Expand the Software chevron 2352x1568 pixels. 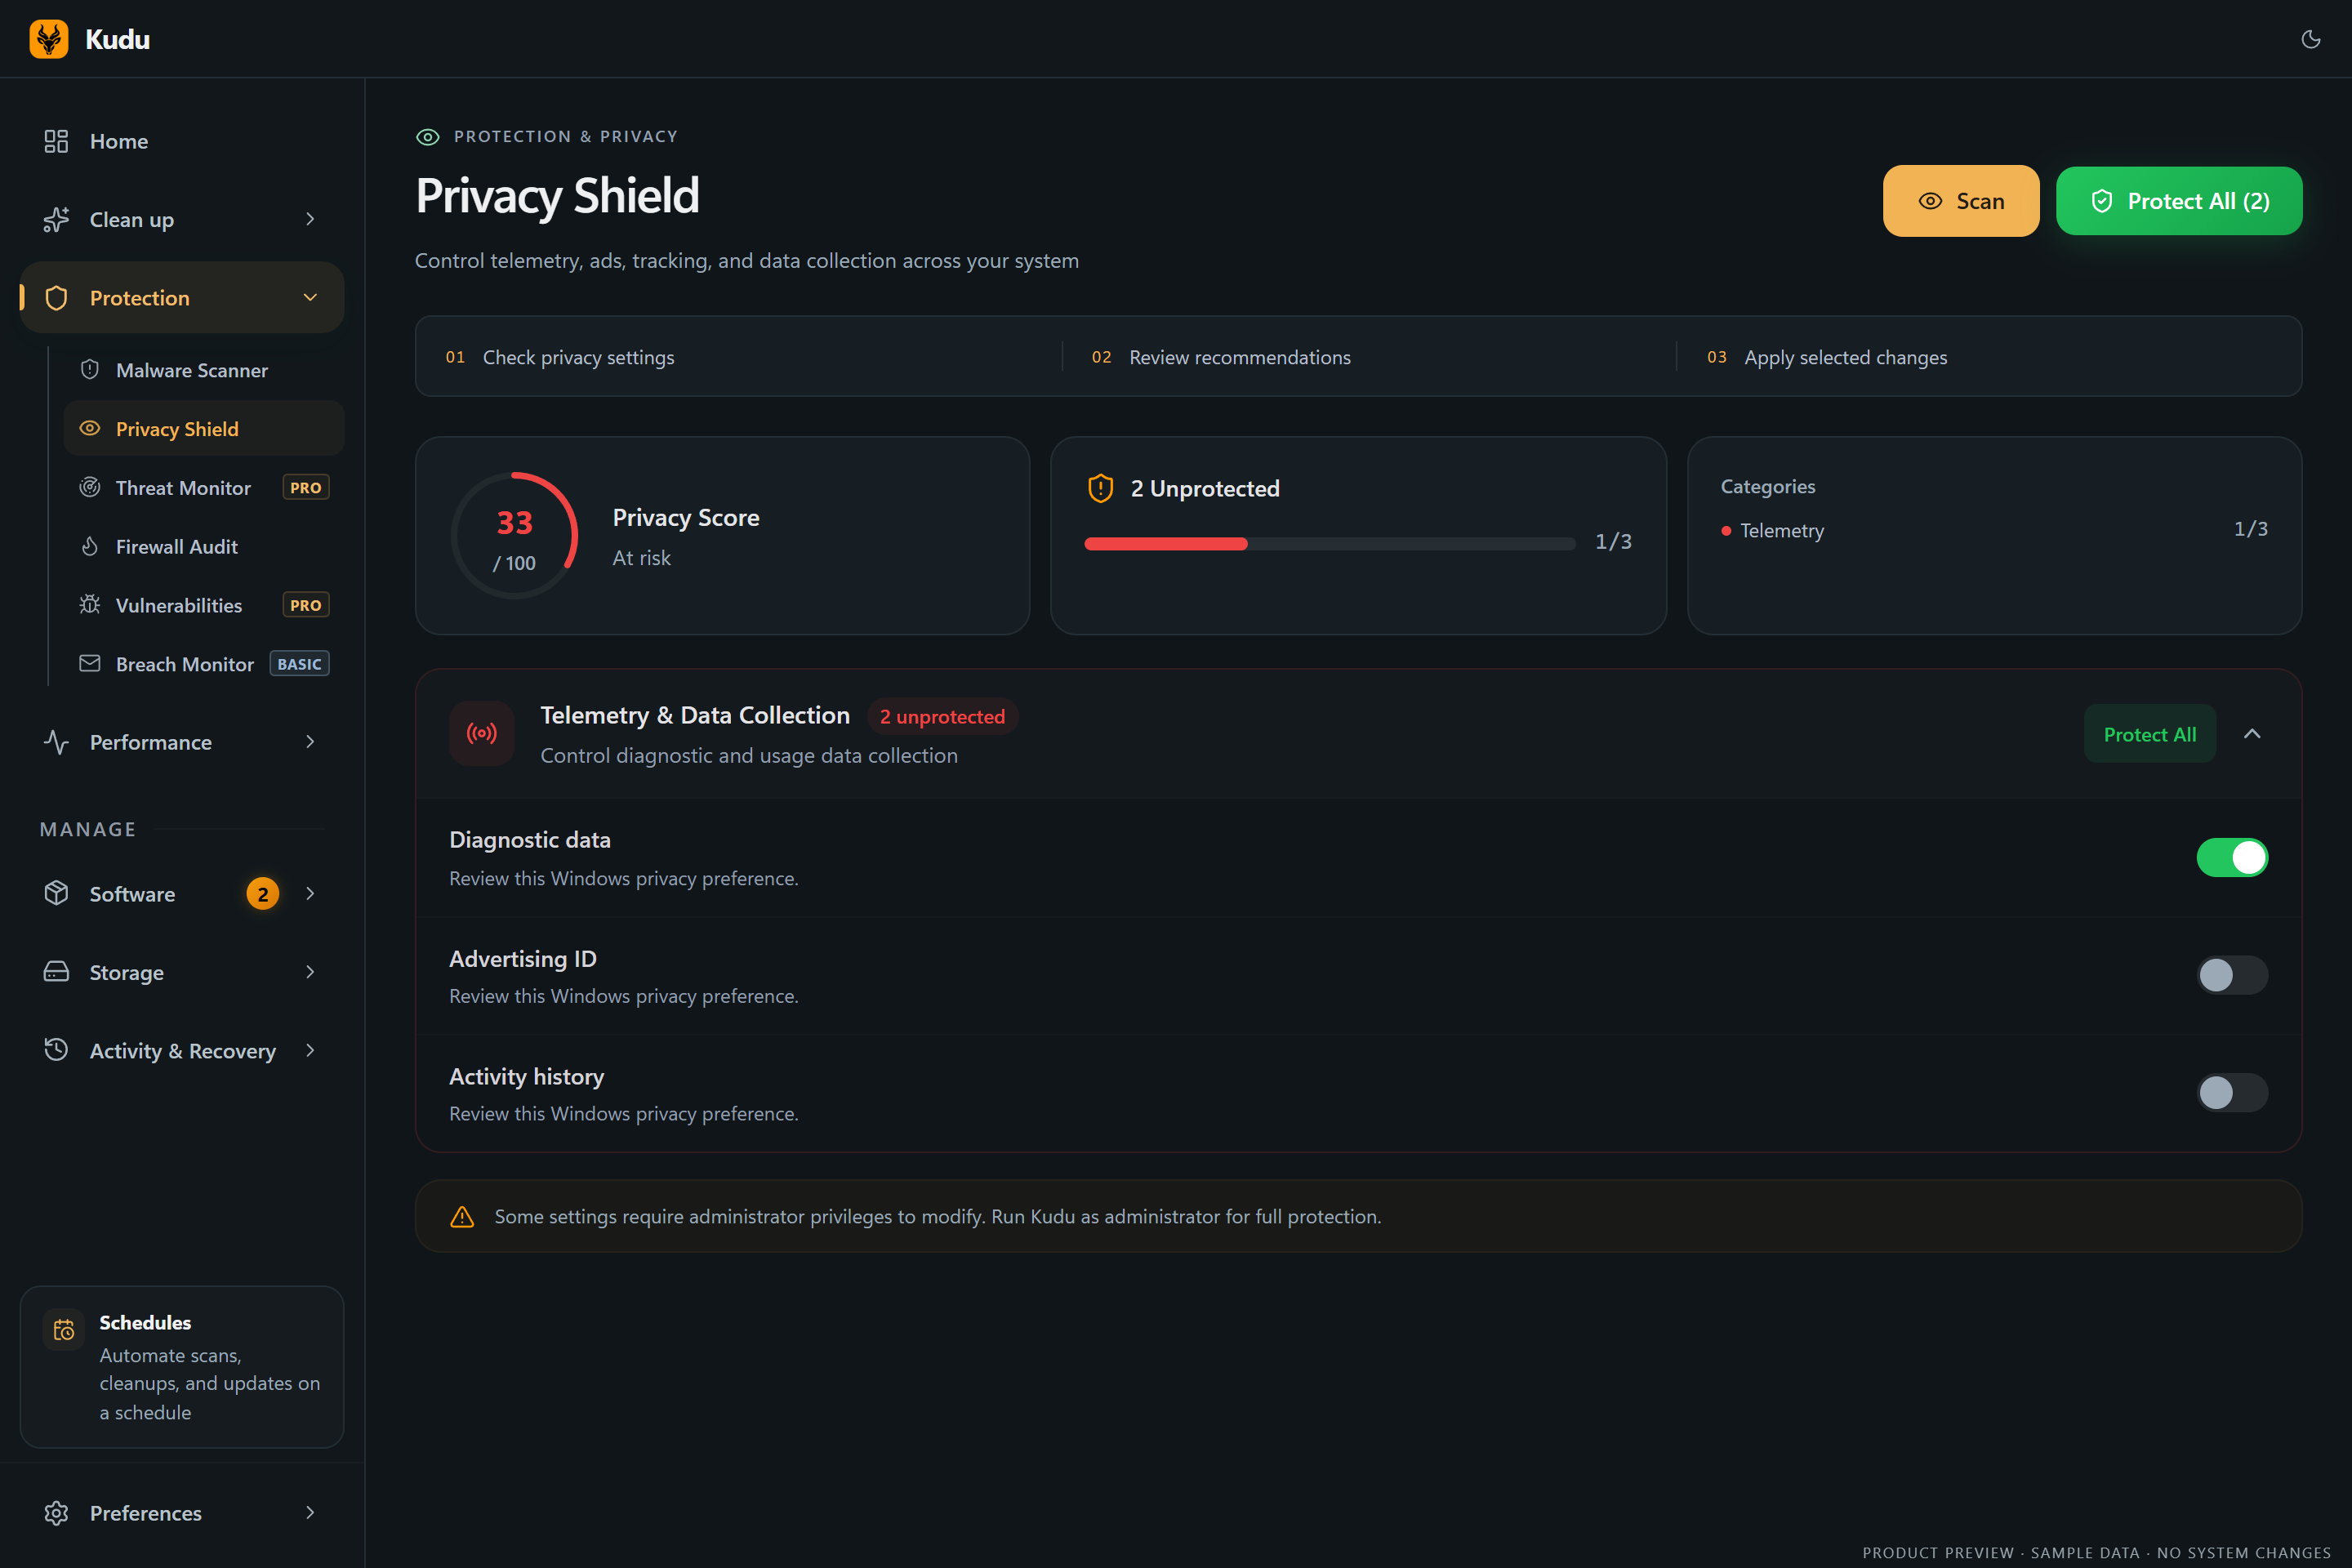310,893
